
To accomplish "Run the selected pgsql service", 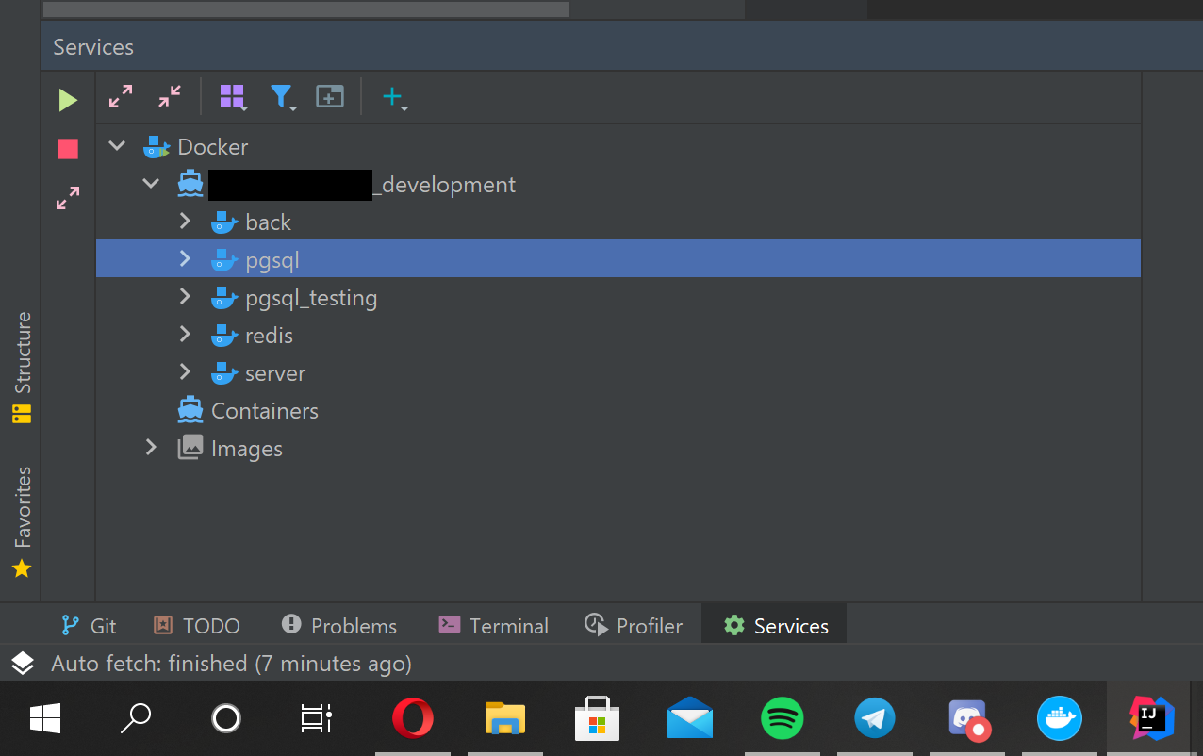I will [66, 99].
